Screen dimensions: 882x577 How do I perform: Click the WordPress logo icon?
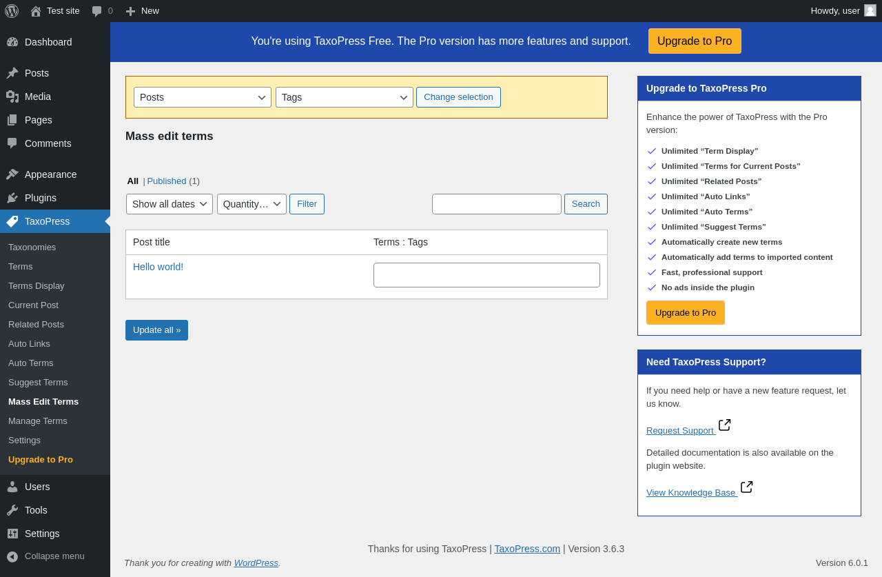tap(12, 11)
